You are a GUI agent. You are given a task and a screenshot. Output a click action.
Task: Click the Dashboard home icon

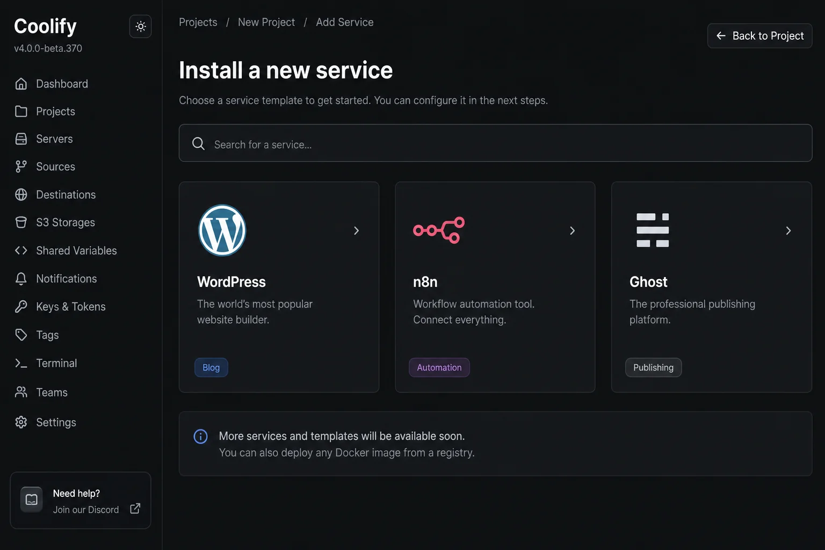coord(21,84)
